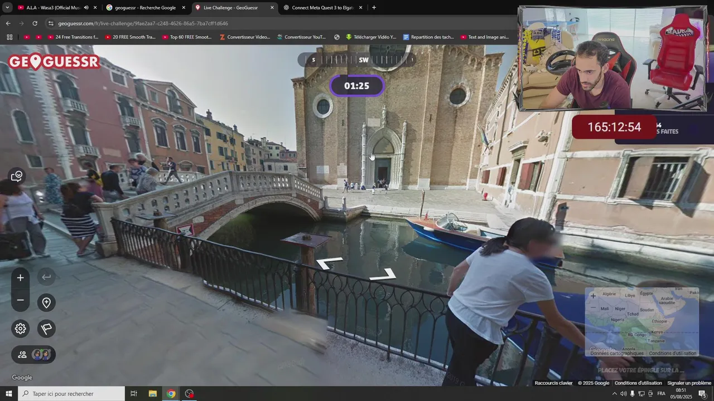
Task: Return to checkpoint pin button
Action: [46, 302]
